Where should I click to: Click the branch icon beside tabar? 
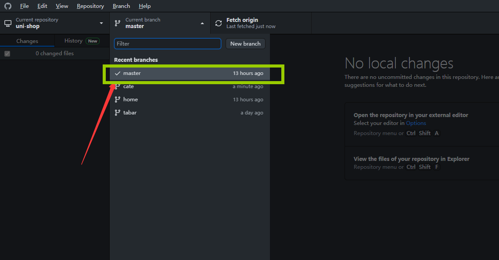pos(118,113)
